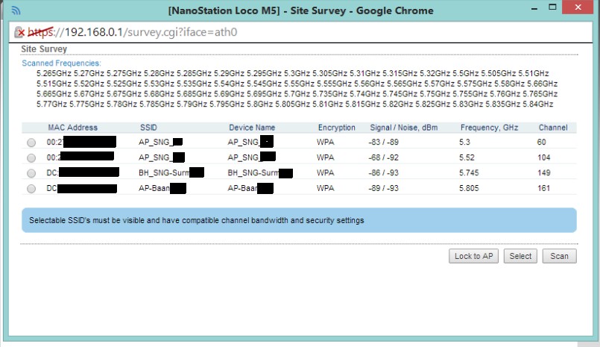
Task: Click the Scanned Frequencies label
Action: [61, 63]
